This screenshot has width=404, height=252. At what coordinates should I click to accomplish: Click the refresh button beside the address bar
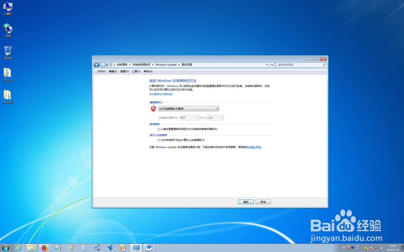click(x=272, y=65)
